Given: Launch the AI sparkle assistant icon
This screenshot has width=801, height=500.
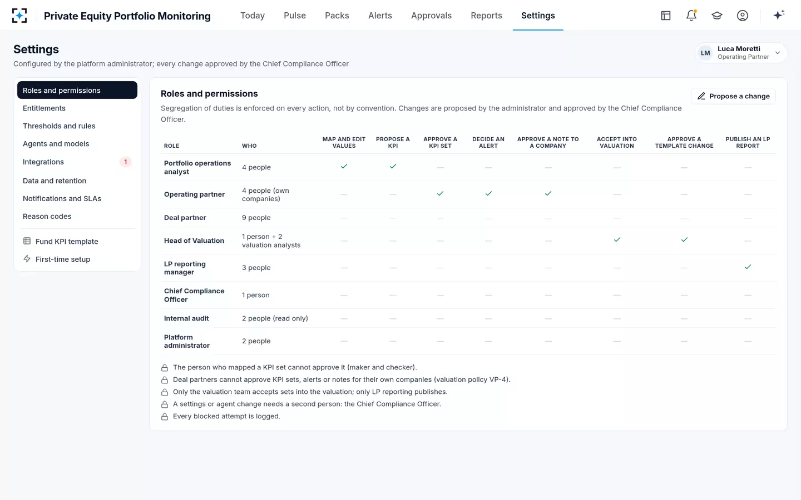Looking at the screenshot, I should (x=779, y=15).
